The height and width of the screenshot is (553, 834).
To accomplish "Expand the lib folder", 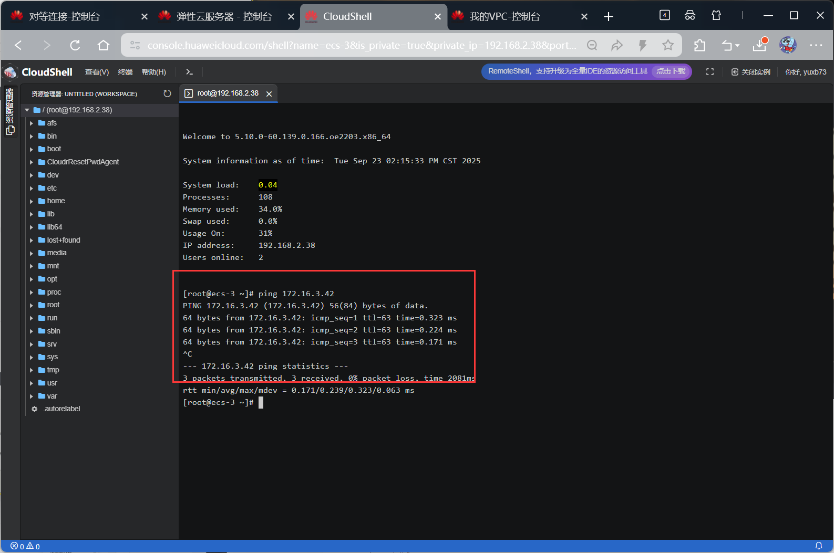I will click(32, 214).
